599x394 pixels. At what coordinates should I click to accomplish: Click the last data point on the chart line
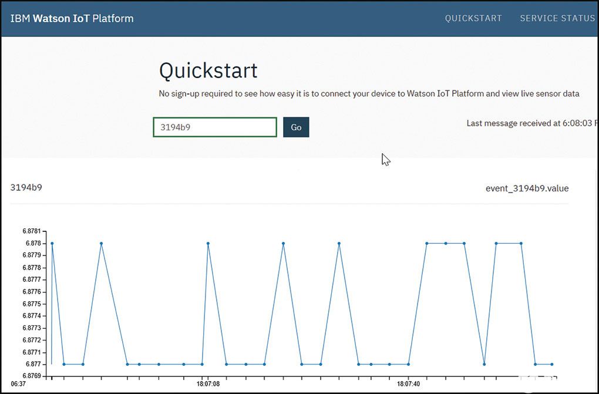[552, 364]
